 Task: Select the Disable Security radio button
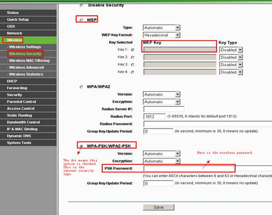point(81,5)
